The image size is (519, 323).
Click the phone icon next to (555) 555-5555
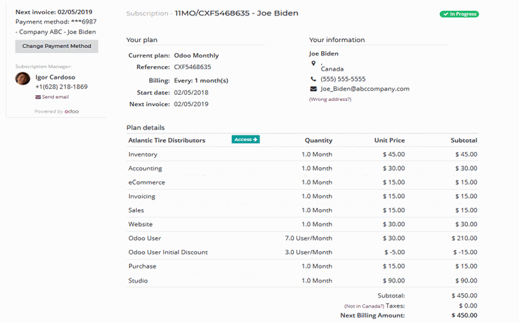313,79
